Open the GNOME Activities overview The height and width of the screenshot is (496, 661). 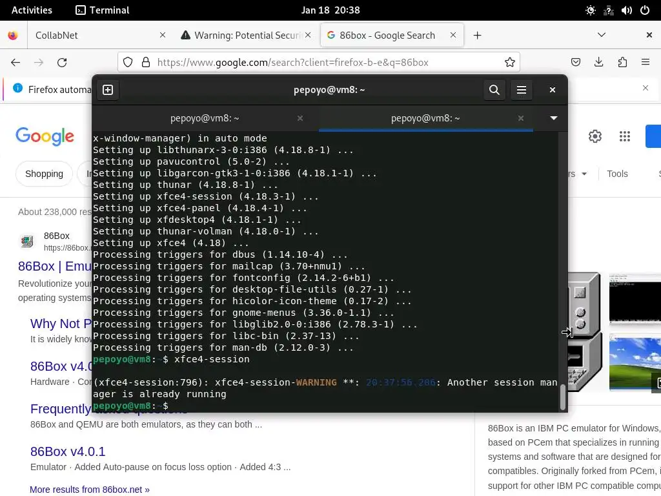tap(32, 10)
